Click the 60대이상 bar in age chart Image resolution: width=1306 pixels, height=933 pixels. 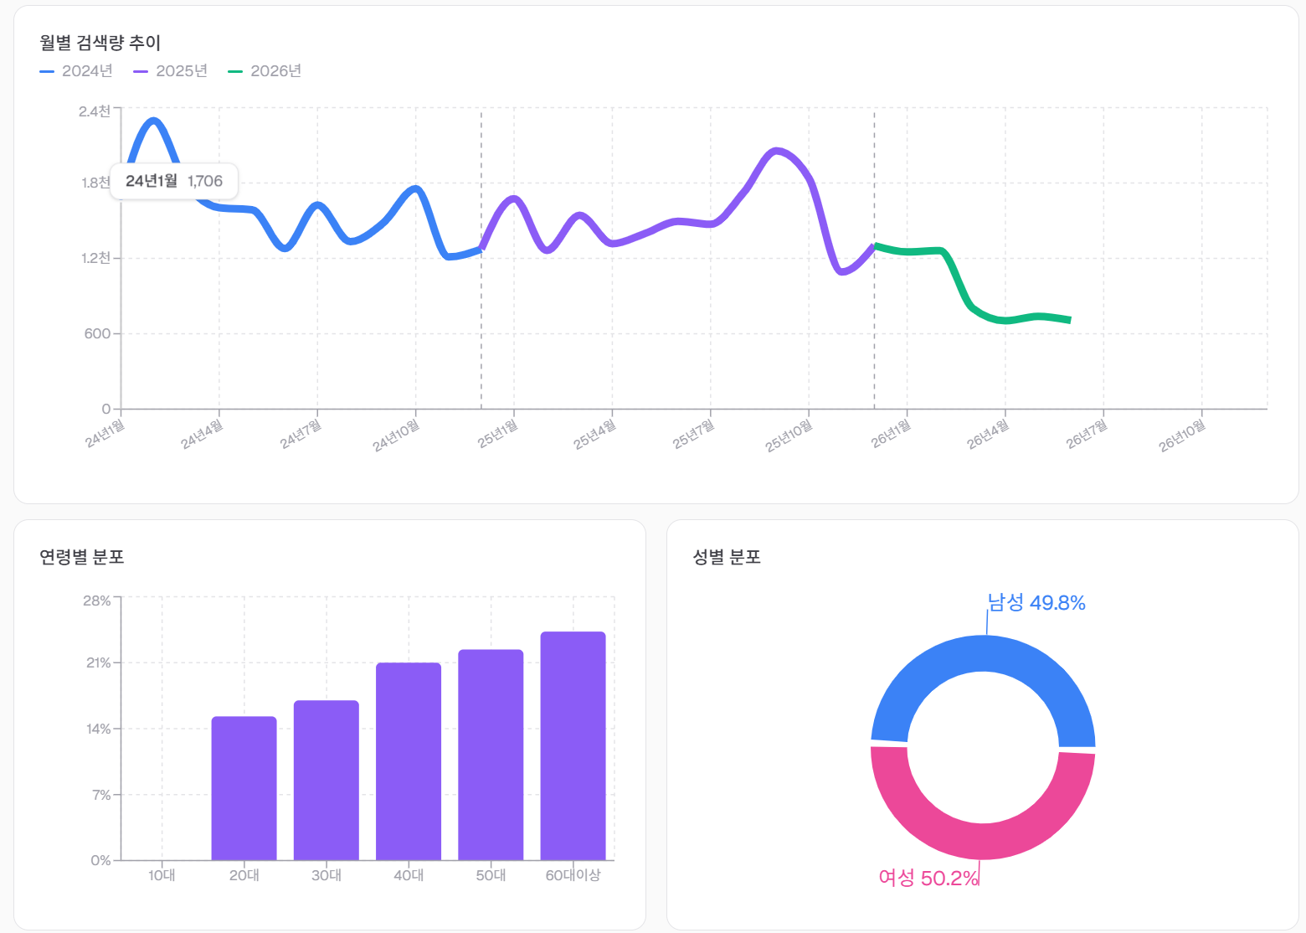pos(573,745)
